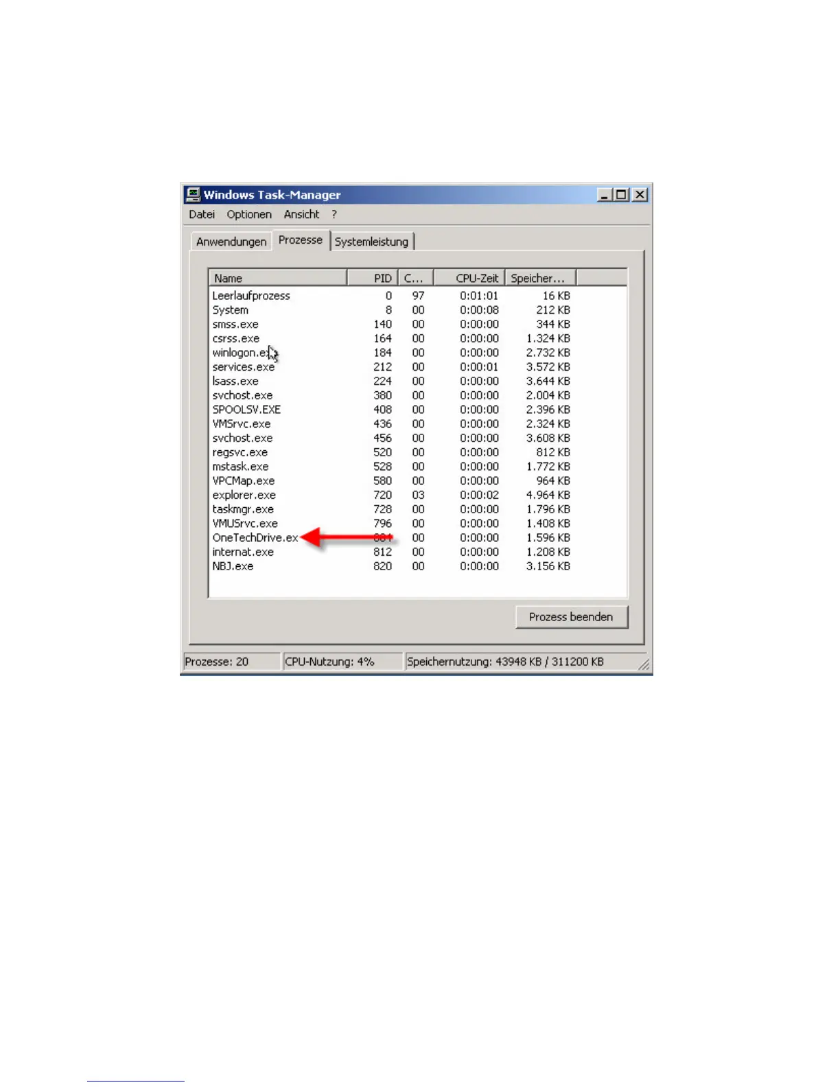
Task: Open the Ansicht menu
Action: (x=301, y=214)
